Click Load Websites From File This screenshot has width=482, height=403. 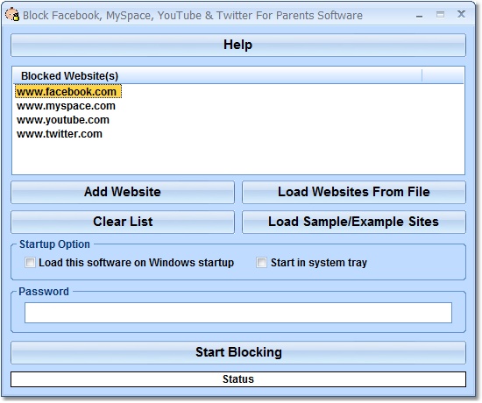coord(354,192)
